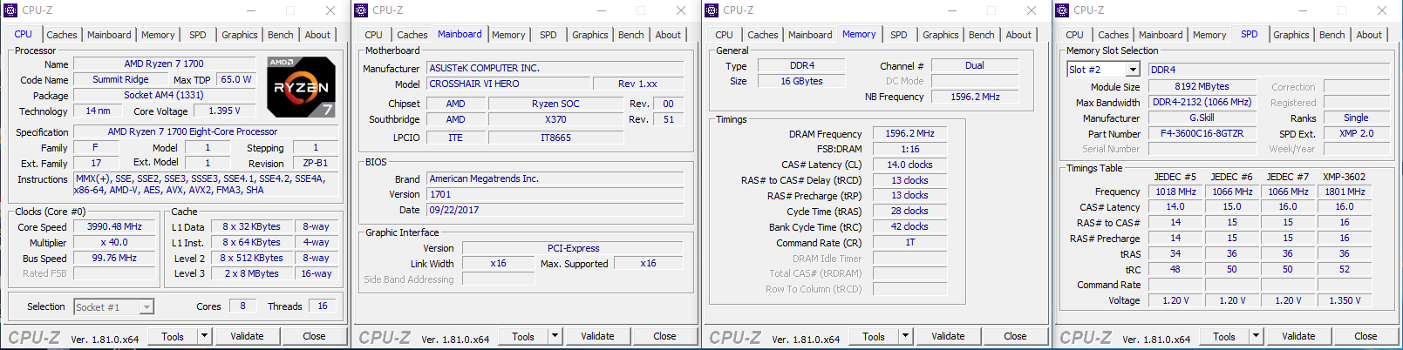Click the Close button in the Mainboard window
The height and width of the screenshot is (350, 1403).
pos(664,336)
